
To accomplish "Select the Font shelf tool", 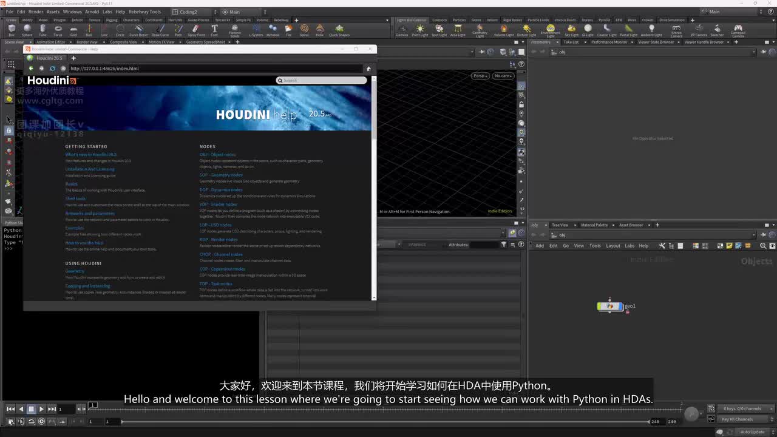I will pos(214,29).
